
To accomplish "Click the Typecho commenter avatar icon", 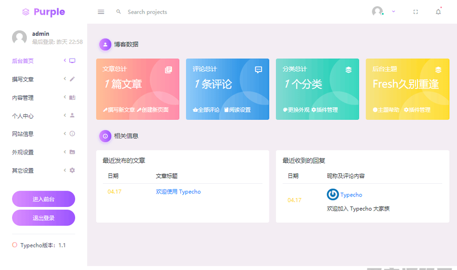I will tap(333, 194).
